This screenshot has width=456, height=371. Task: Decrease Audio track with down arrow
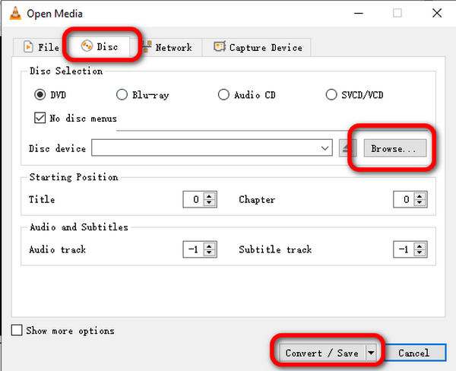point(209,253)
